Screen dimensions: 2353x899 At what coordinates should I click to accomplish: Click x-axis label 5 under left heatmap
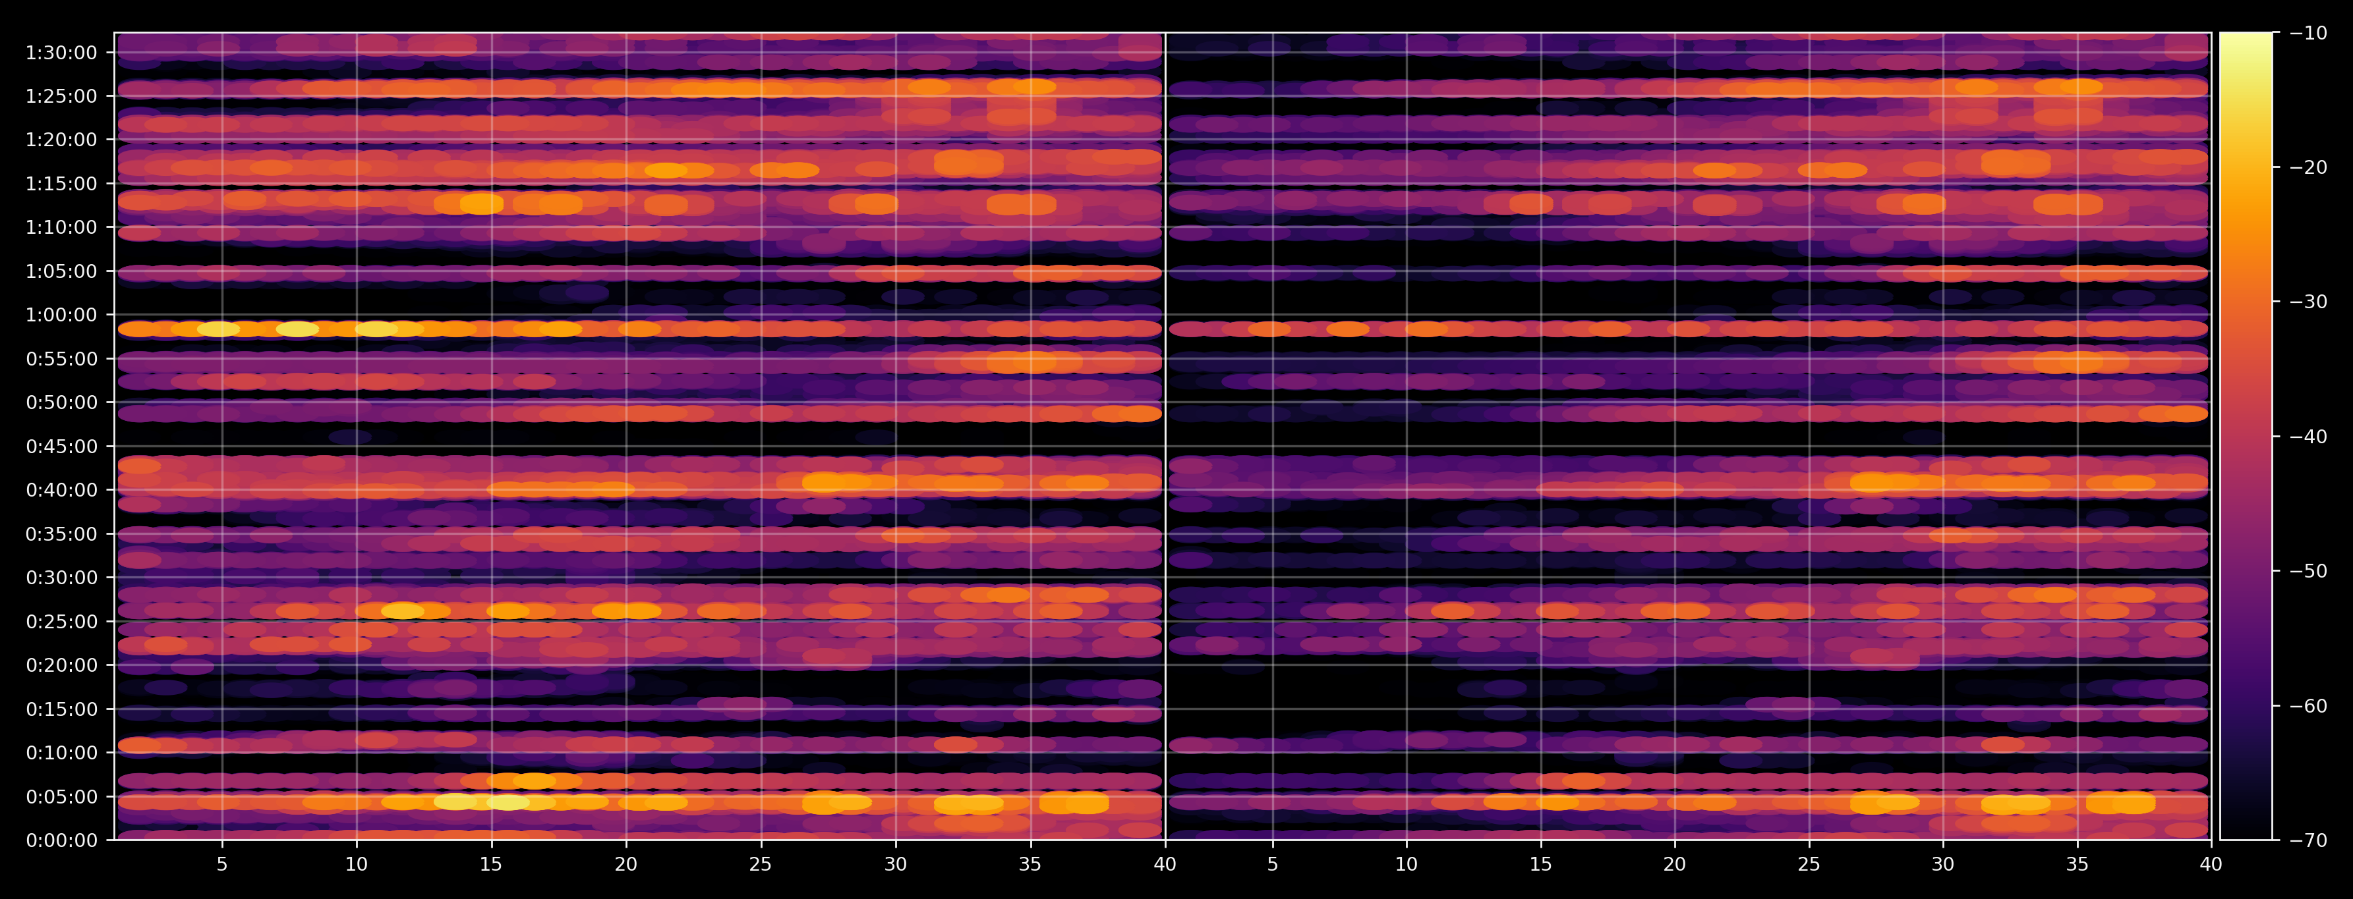(x=222, y=864)
